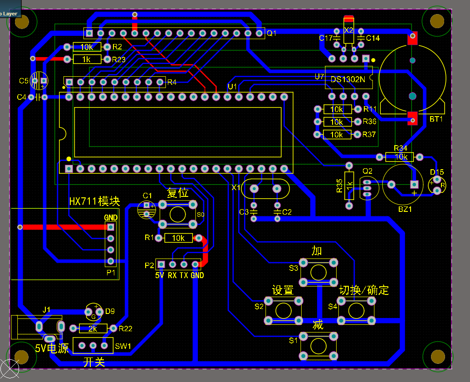Image resolution: width=470 pixels, height=382 pixels.
Task: Click the P2 header designator
Action: tap(149, 265)
